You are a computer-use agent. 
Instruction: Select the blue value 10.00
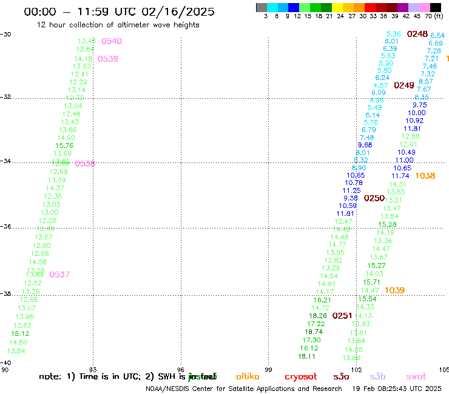tap(417, 113)
